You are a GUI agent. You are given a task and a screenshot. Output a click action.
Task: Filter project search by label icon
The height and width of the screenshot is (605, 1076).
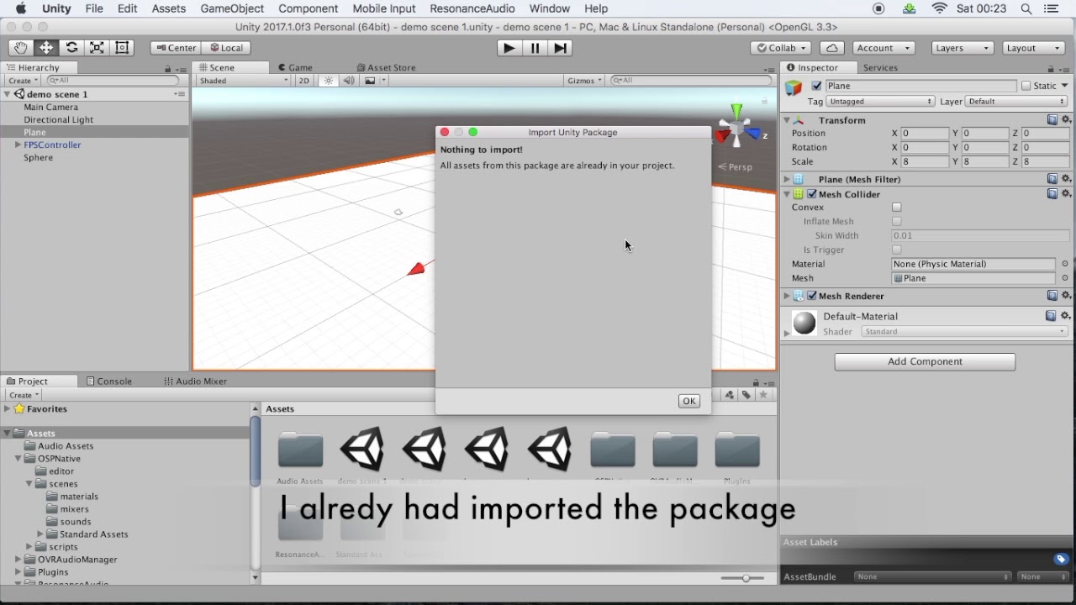click(x=746, y=395)
